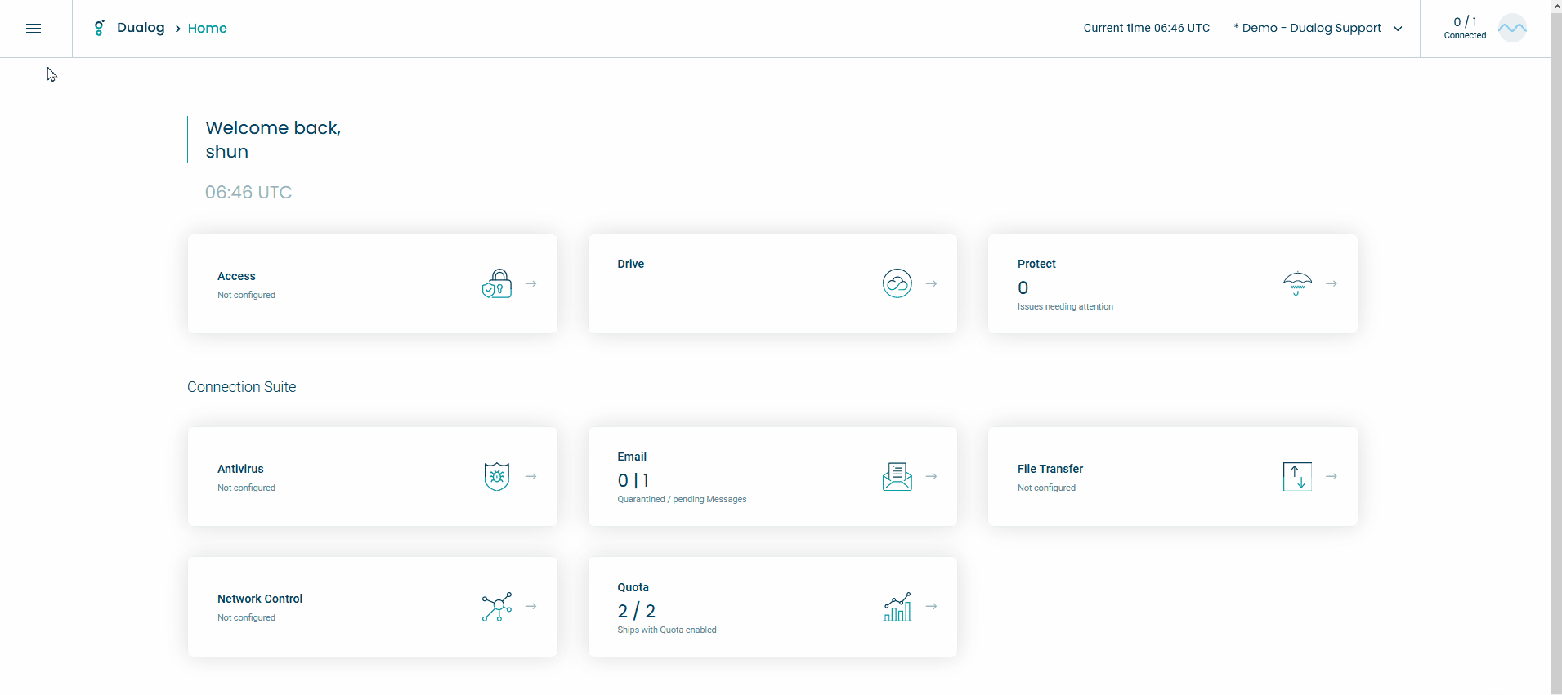
Task: Open the hamburger navigation menu
Action: [34, 29]
